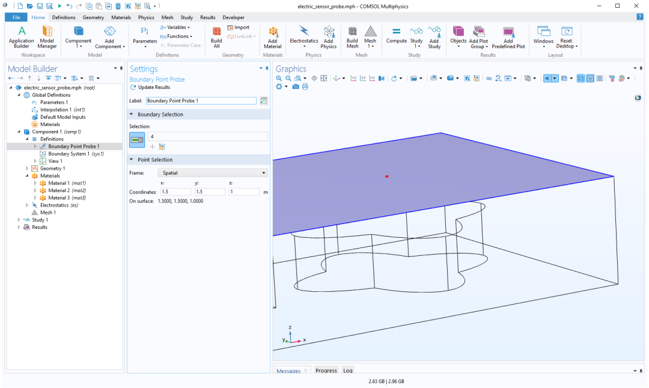Expand the Study 1 tree node
This screenshot has width=649, height=388.
pyautogui.click(x=19, y=220)
